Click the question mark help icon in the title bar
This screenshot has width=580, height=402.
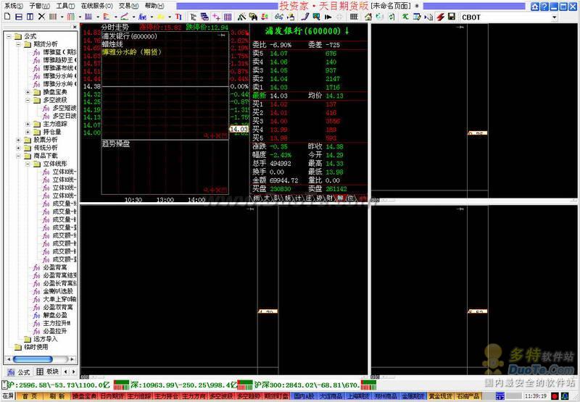544,7
